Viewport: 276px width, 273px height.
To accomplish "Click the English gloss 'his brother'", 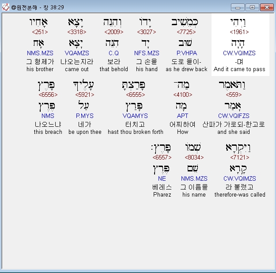I will coord(40,69).
